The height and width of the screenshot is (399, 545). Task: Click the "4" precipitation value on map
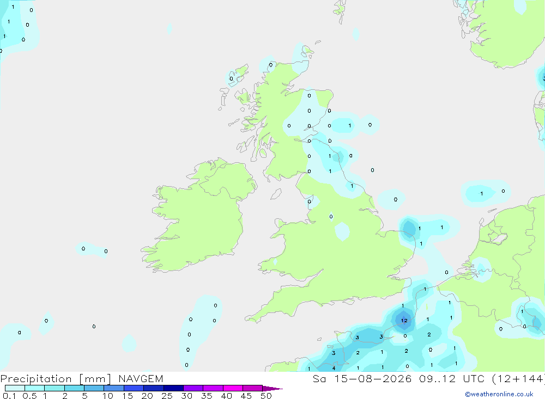(334, 368)
